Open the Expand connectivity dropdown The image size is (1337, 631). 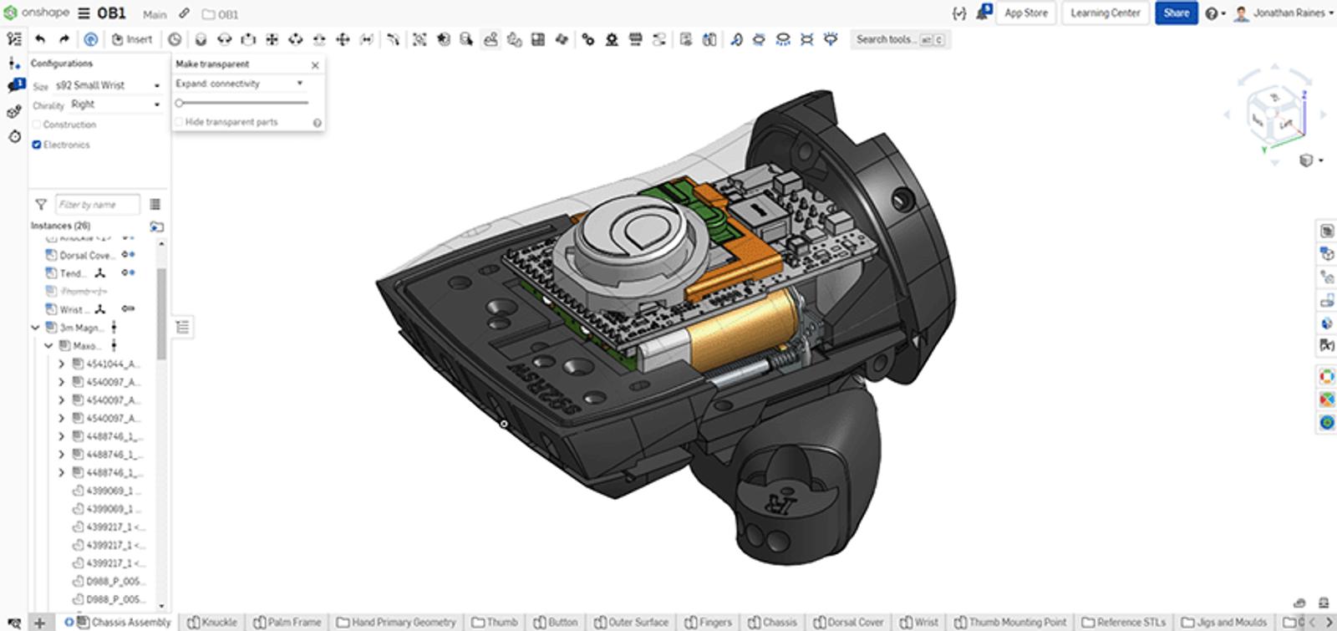point(239,84)
